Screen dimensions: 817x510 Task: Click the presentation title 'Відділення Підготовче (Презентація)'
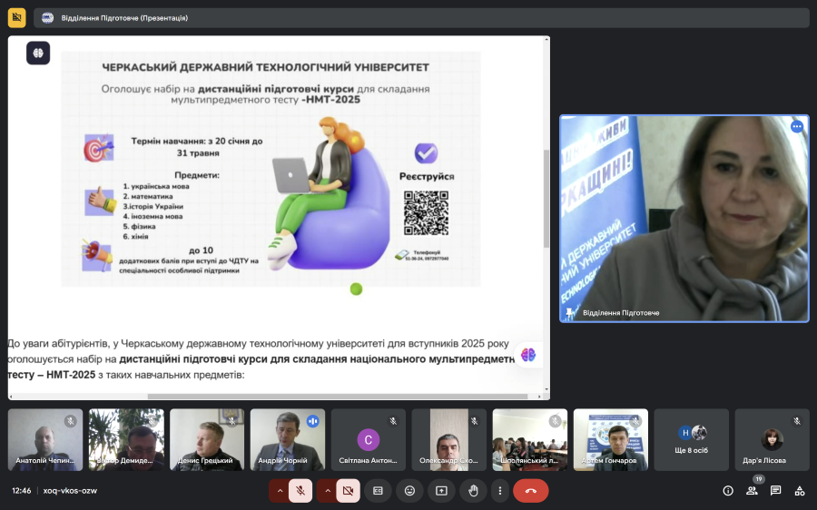124,18
